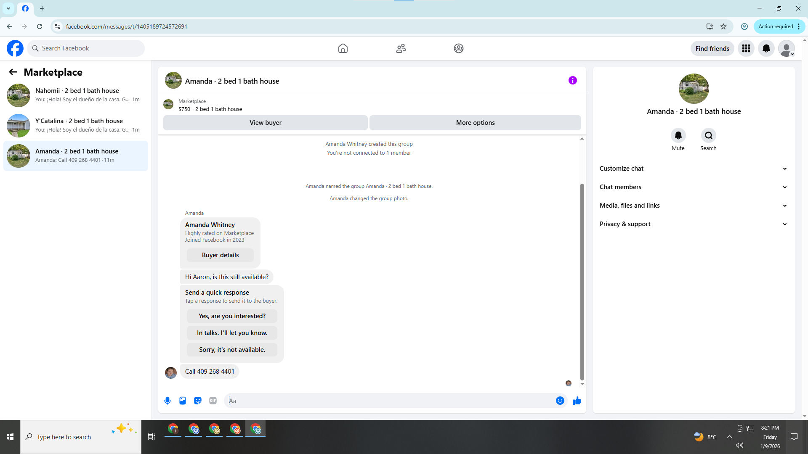The image size is (808, 454).
Task: Open the emoji picker in message box
Action: [x=560, y=401]
